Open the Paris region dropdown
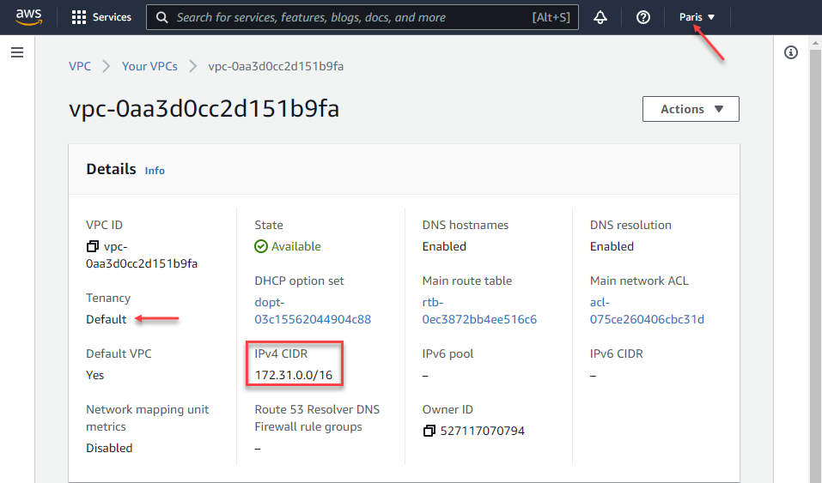The image size is (822, 483). pos(697,17)
